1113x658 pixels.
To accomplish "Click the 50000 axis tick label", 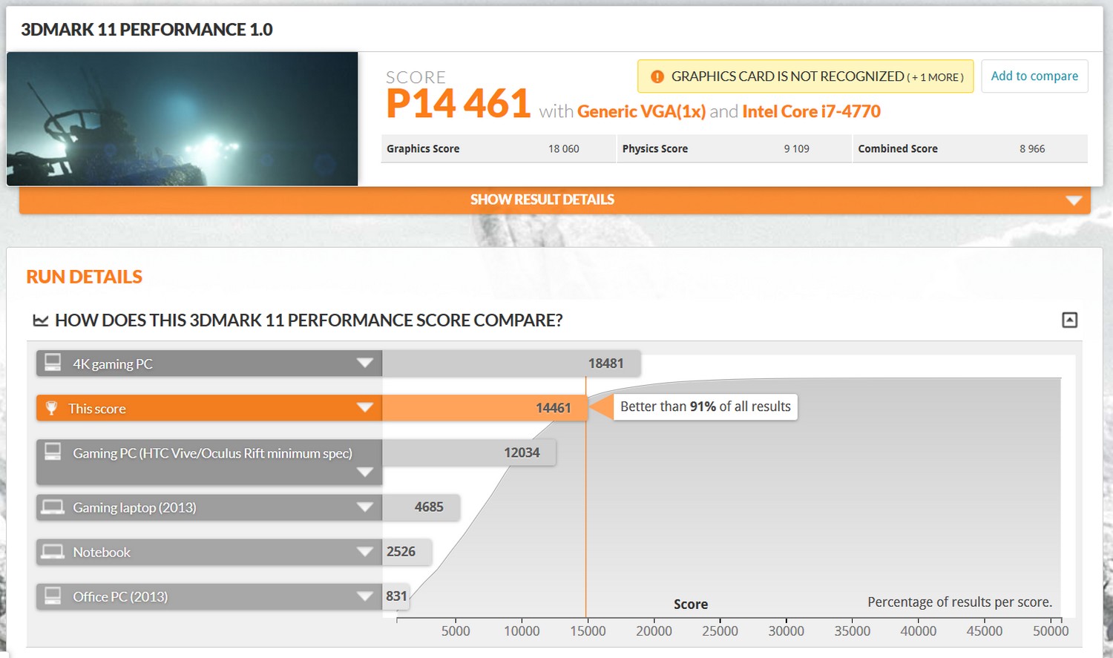I will (x=1051, y=631).
